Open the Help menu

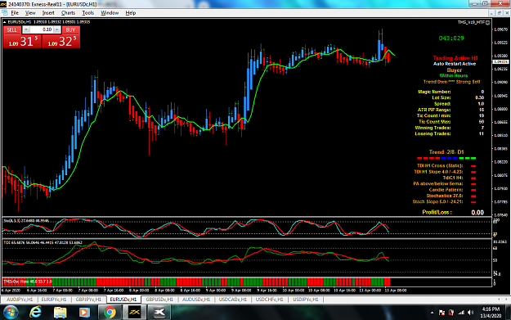[131, 13]
